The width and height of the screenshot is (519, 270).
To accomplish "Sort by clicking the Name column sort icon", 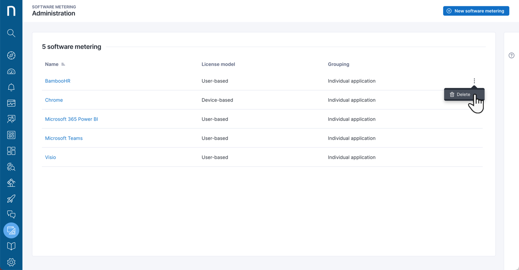I will pos(63,64).
